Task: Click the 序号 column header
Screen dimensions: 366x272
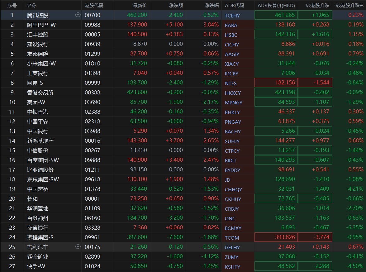Action: tap(12, 5)
